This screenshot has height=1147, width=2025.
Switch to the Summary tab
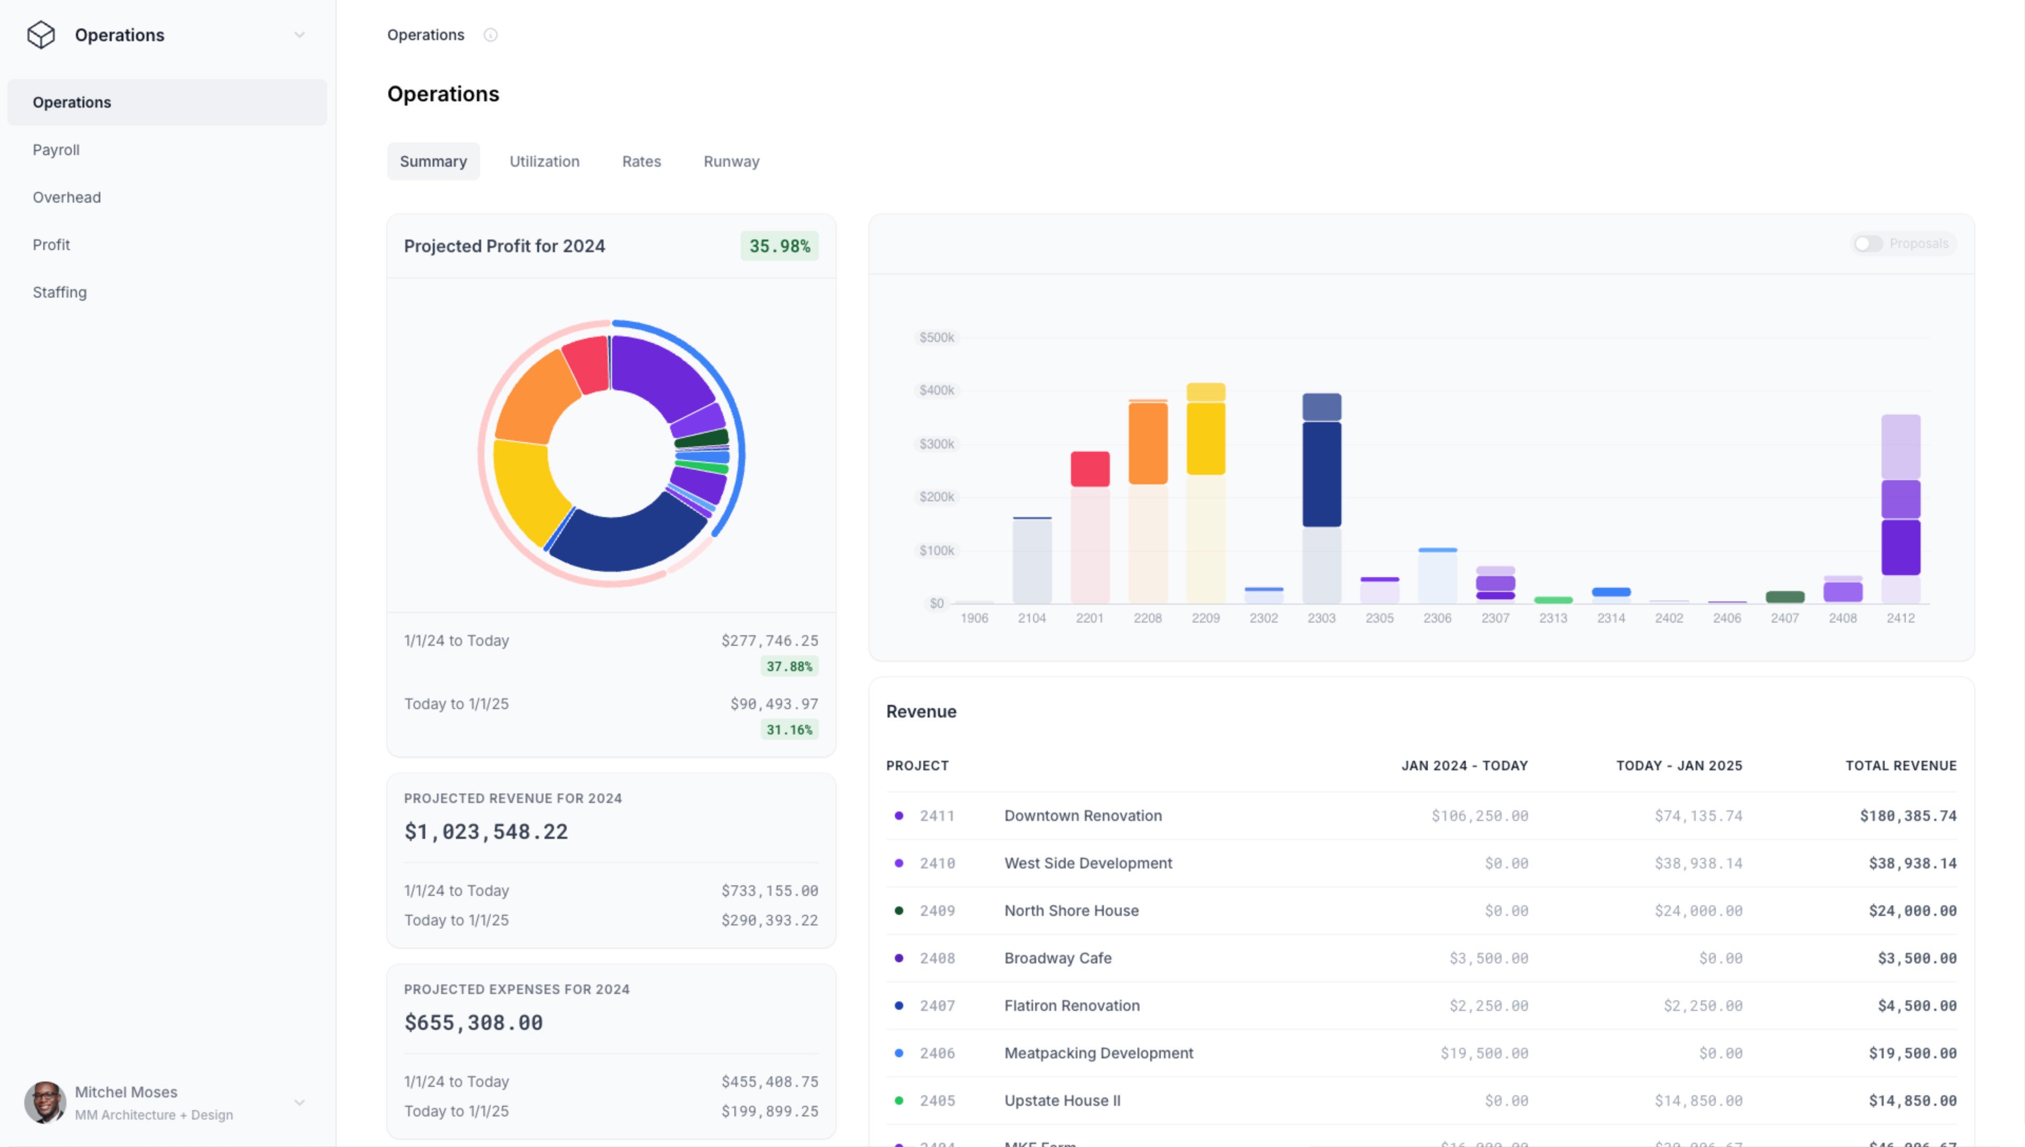[x=433, y=161]
